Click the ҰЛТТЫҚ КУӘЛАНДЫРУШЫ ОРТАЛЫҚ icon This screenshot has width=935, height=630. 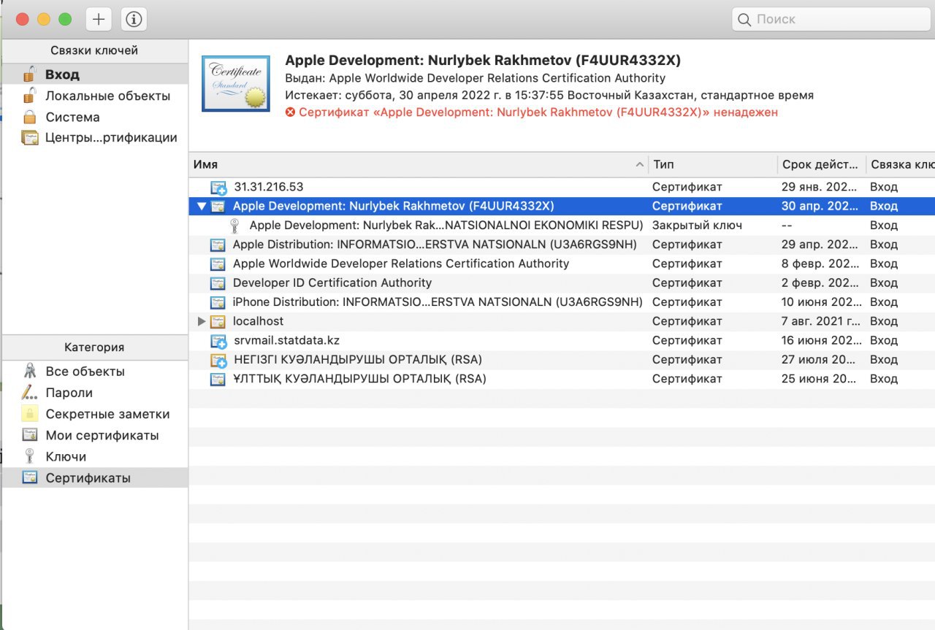(218, 379)
